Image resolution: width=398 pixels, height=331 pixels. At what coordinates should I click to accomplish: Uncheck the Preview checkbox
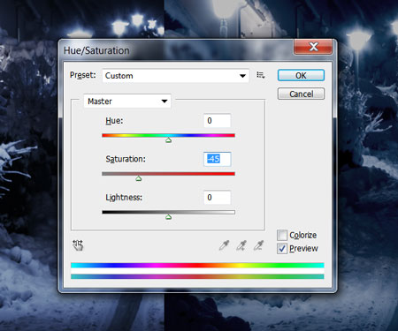point(282,249)
